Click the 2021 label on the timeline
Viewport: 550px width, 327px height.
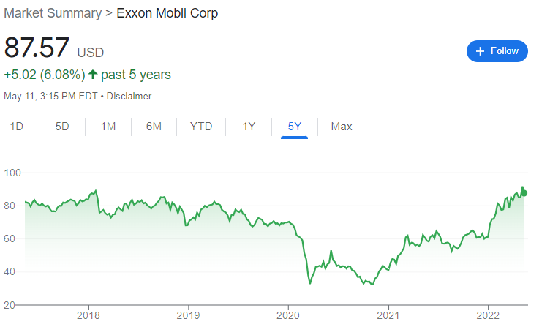tap(388, 317)
